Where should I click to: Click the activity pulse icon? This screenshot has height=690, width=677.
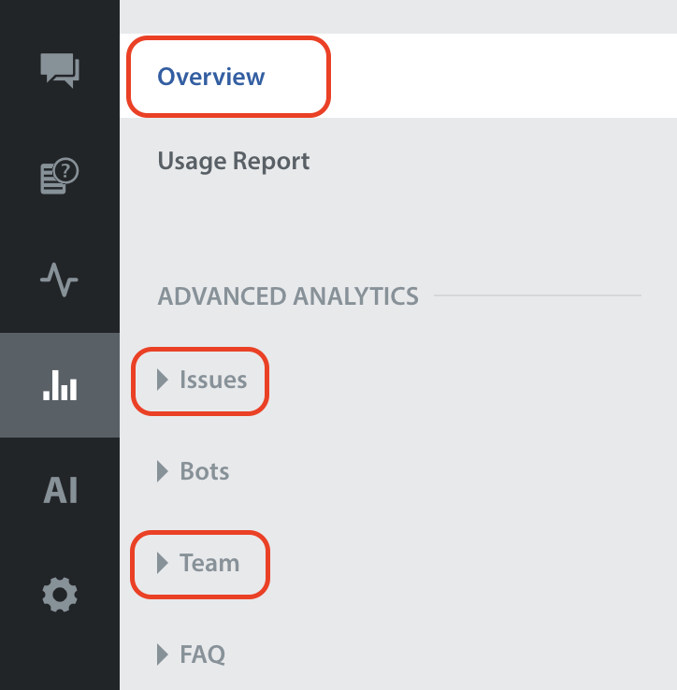60,280
